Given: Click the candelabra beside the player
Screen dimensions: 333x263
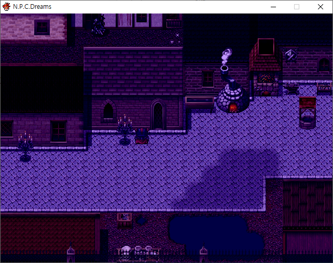Looking at the screenshot, I should click(x=125, y=130).
